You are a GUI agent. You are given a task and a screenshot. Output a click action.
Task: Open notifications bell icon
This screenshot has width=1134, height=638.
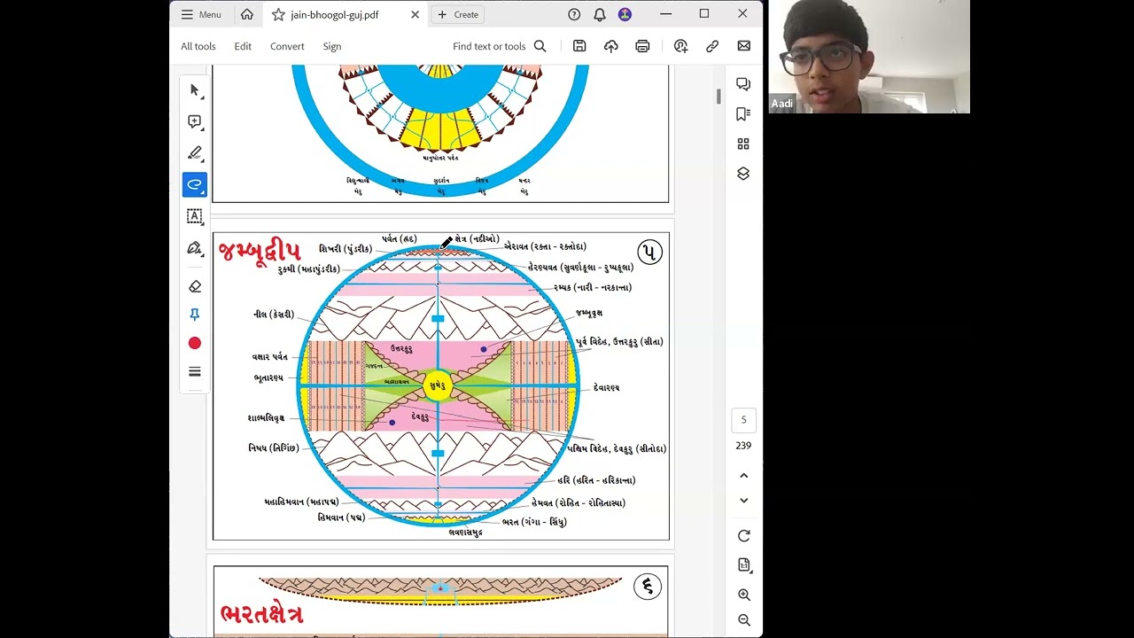coord(600,14)
